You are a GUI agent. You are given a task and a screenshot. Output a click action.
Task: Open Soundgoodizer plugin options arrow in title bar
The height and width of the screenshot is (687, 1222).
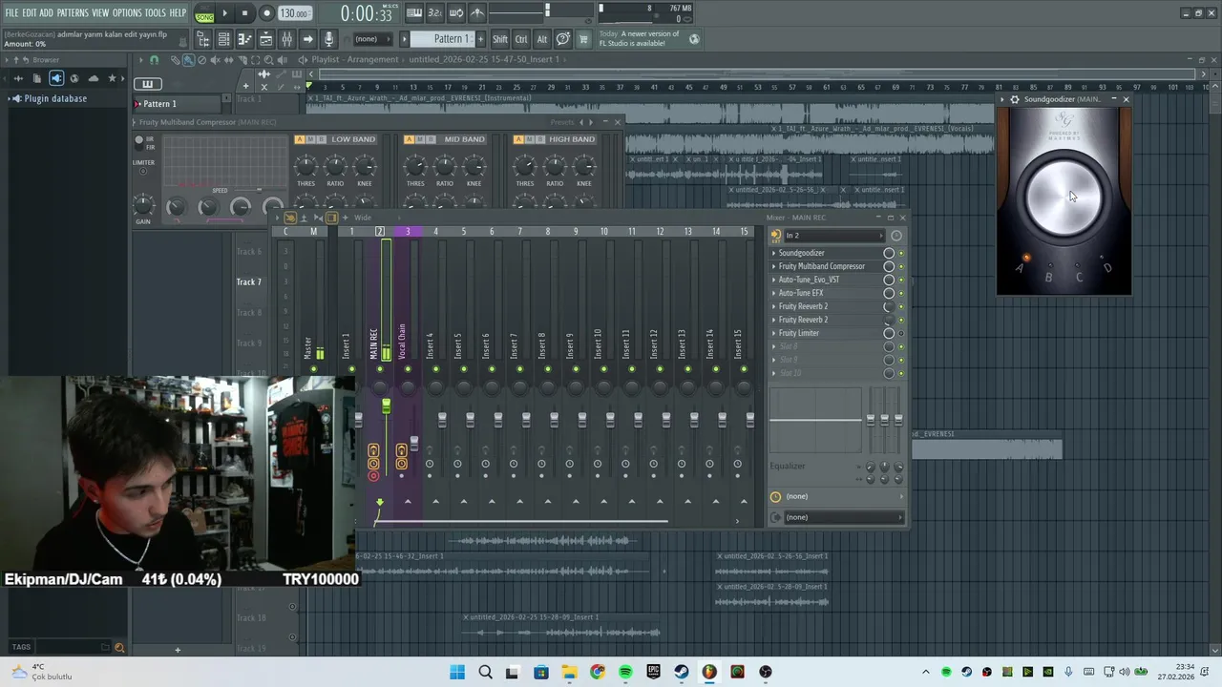pos(1001,99)
